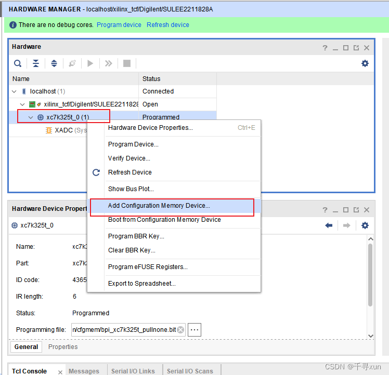Go forward in Hardware Device Properties
The width and height of the screenshot is (389, 375).
(x=346, y=225)
